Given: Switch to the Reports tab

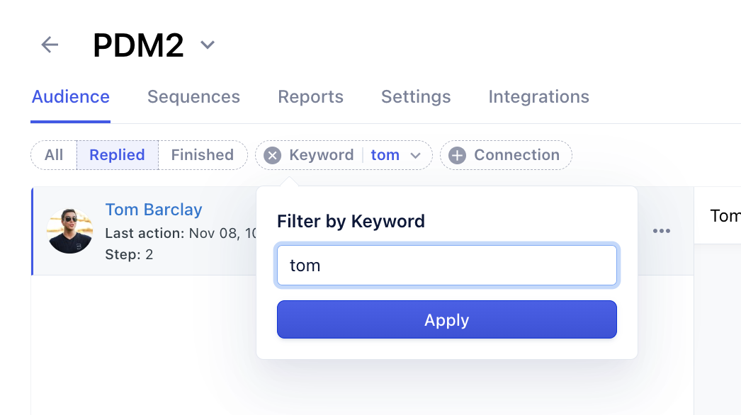Looking at the screenshot, I should 310,96.
